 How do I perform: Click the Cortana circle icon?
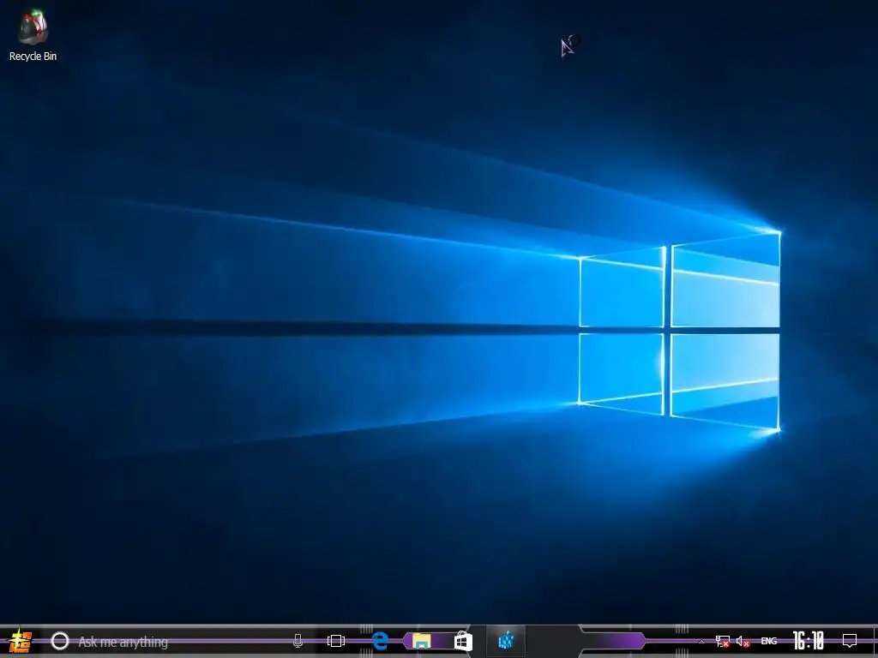coord(60,641)
